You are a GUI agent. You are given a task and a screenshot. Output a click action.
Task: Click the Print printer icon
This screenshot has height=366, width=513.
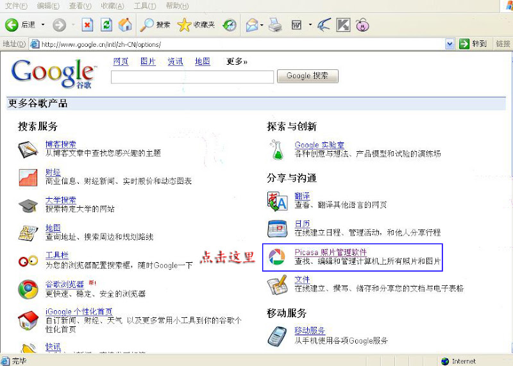(x=275, y=25)
